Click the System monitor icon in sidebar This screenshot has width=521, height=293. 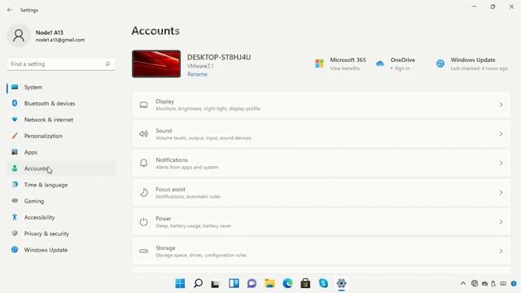pyautogui.click(x=15, y=87)
